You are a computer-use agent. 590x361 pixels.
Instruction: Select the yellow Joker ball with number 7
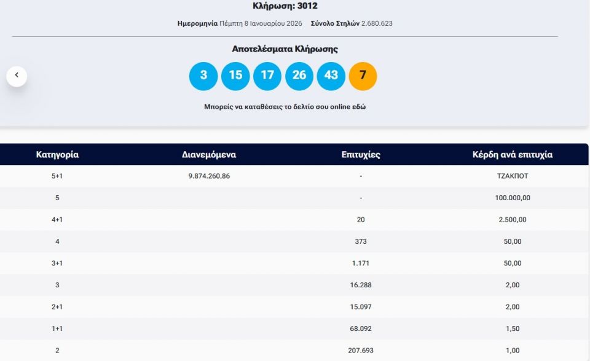tap(363, 76)
